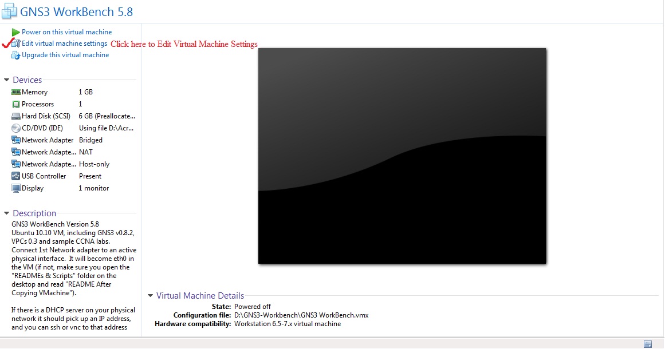Select the Bridged Network Adapter icon
Image resolution: width=665 pixels, height=349 pixels.
(x=15, y=140)
